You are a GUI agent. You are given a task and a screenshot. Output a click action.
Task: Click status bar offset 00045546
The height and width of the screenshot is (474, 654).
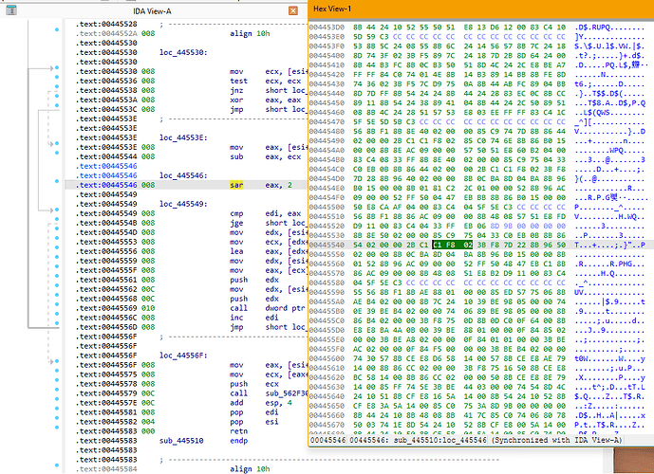[328, 440]
